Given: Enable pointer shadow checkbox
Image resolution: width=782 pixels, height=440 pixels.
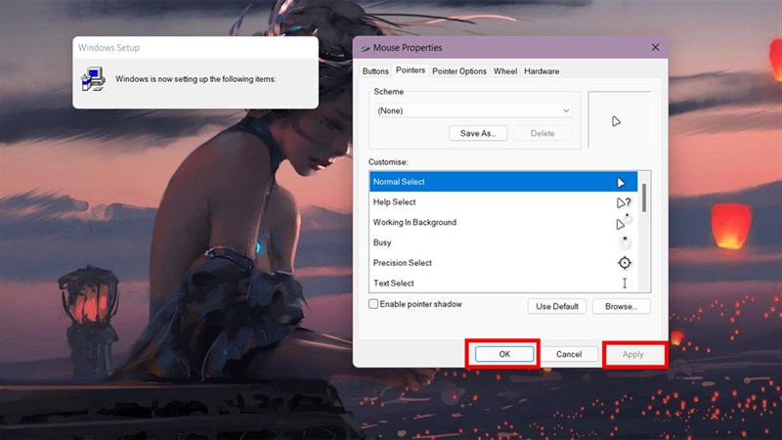Looking at the screenshot, I should 373,304.
